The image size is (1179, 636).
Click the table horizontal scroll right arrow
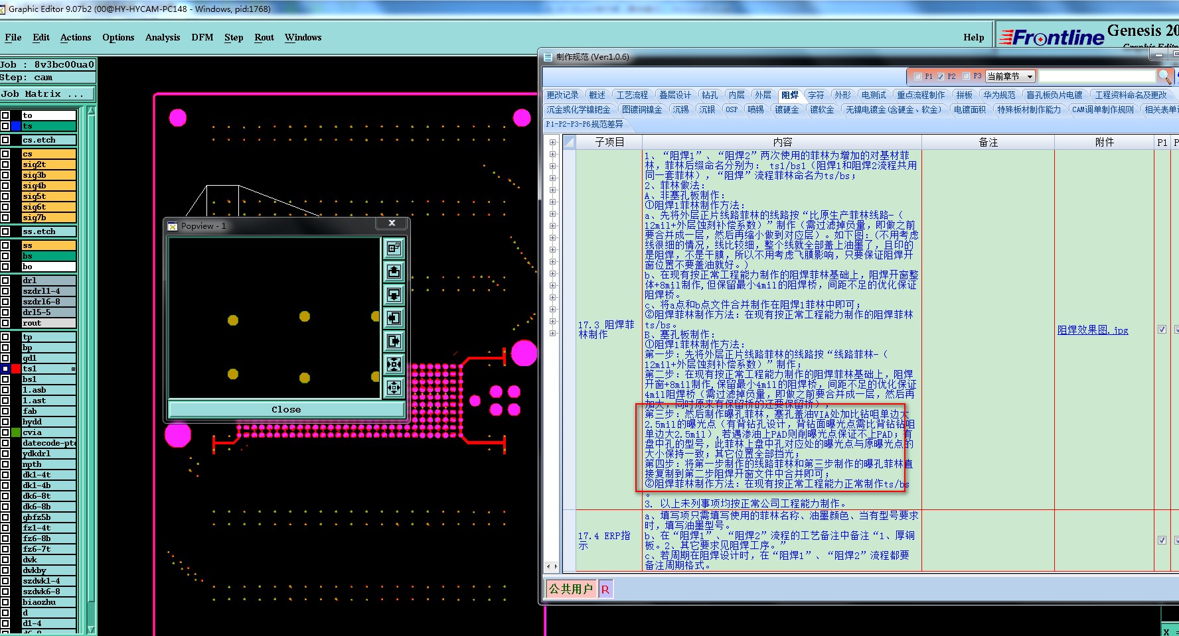(556, 566)
